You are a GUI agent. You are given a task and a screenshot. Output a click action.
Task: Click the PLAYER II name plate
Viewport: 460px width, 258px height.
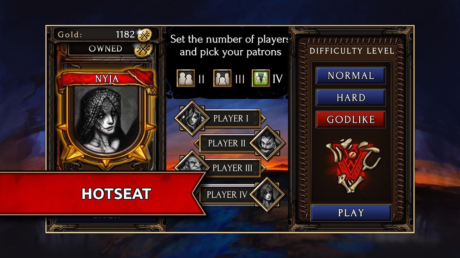pos(226,143)
